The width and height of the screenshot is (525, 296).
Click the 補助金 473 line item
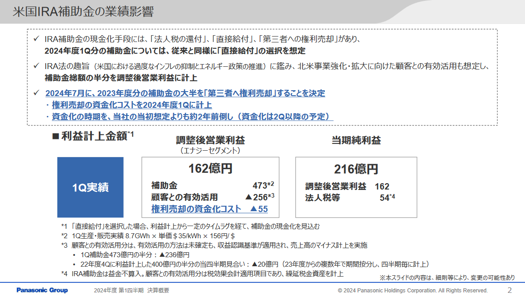click(205, 185)
